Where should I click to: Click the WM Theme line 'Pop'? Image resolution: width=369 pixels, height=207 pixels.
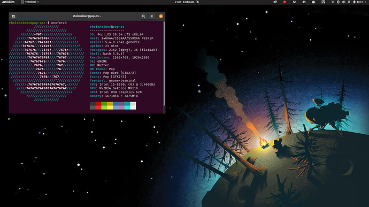click(102, 69)
